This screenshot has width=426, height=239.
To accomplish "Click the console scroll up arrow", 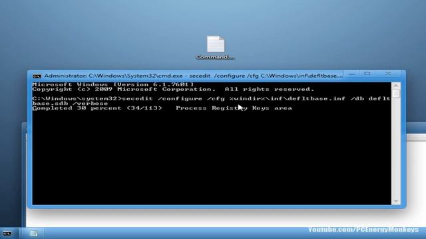I will 395,86.
